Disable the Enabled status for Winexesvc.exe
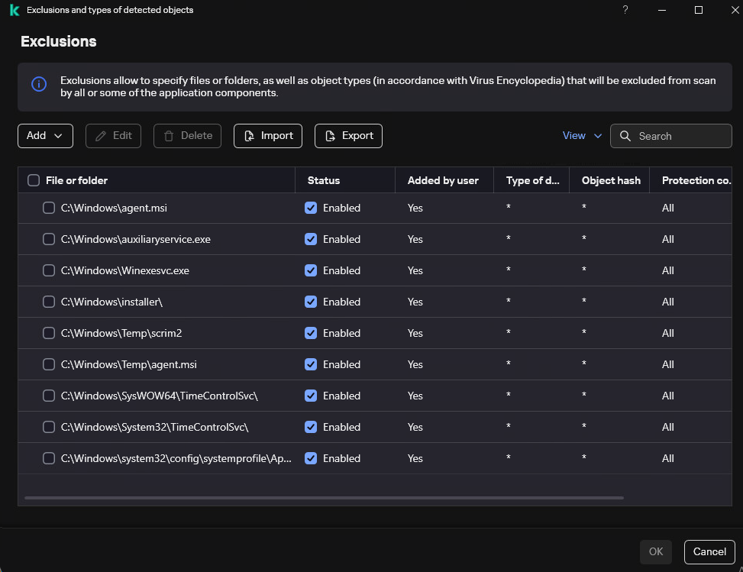Screen dimensions: 743x572 pos(311,270)
